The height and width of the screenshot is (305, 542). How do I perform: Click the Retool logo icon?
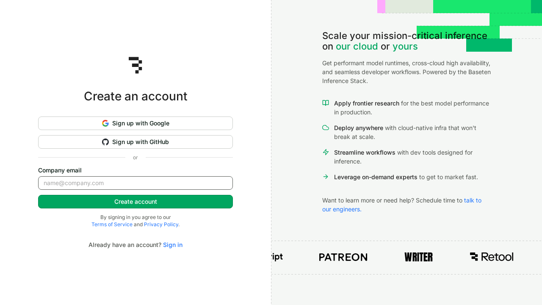point(474,256)
